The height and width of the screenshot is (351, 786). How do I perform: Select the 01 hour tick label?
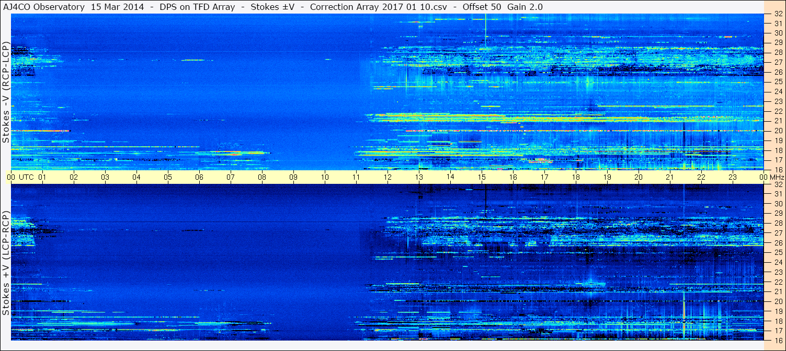(x=42, y=177)
